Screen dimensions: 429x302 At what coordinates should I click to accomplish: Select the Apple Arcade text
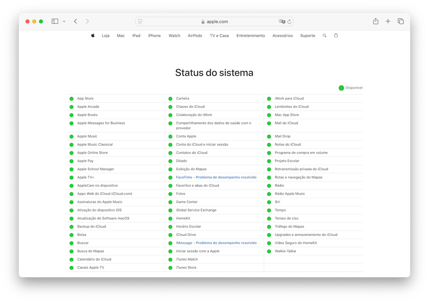tap(88, 107)
